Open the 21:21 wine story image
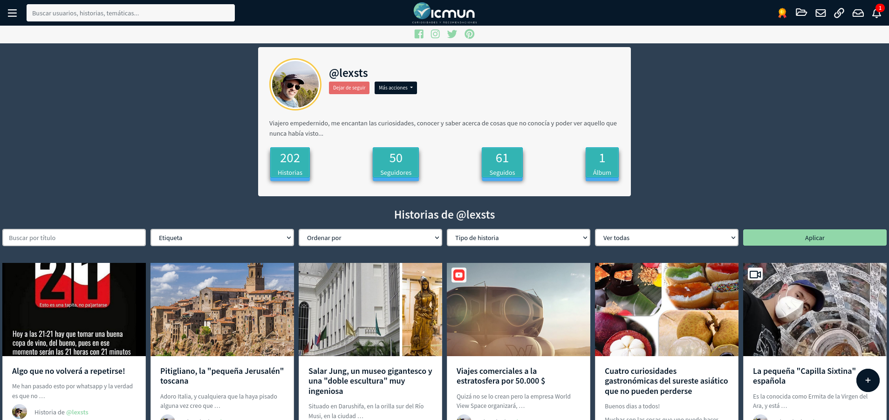The image size is (889, 420). [74, 310]
